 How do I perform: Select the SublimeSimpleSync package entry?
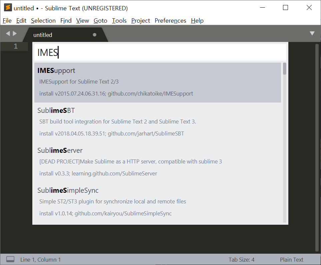click(x=158, y=202)
